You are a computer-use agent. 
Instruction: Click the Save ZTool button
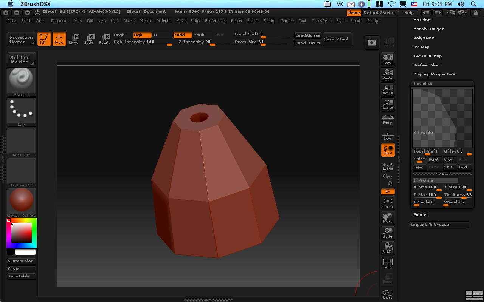337,39
